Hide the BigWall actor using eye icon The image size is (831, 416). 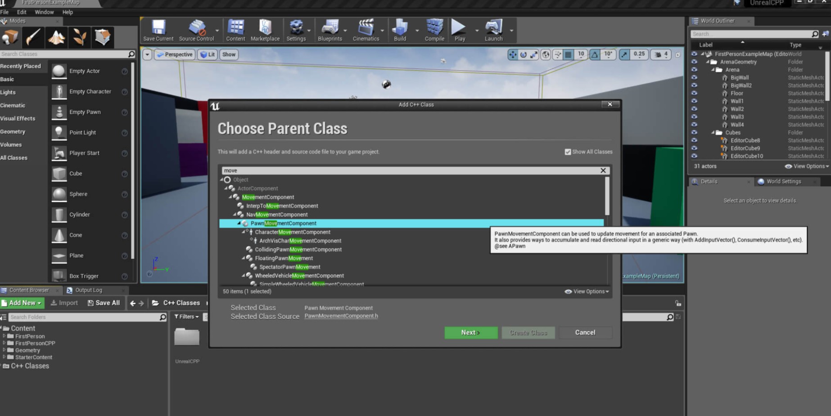pos(694,78)
